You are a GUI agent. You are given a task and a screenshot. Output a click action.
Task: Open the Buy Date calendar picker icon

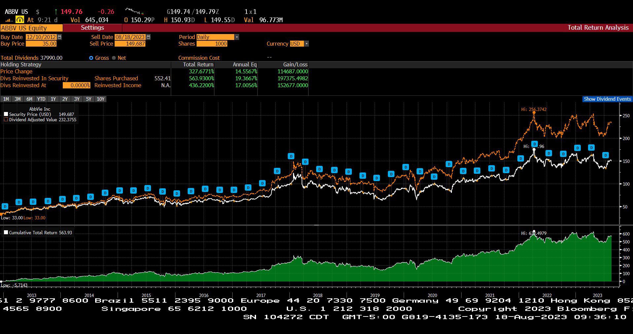point(59,37)
